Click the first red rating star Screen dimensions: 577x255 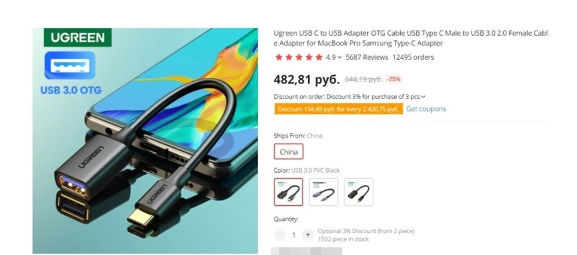tap(278, 57)
